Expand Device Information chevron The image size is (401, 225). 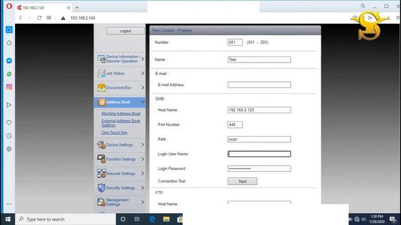(x=142, y=59)
